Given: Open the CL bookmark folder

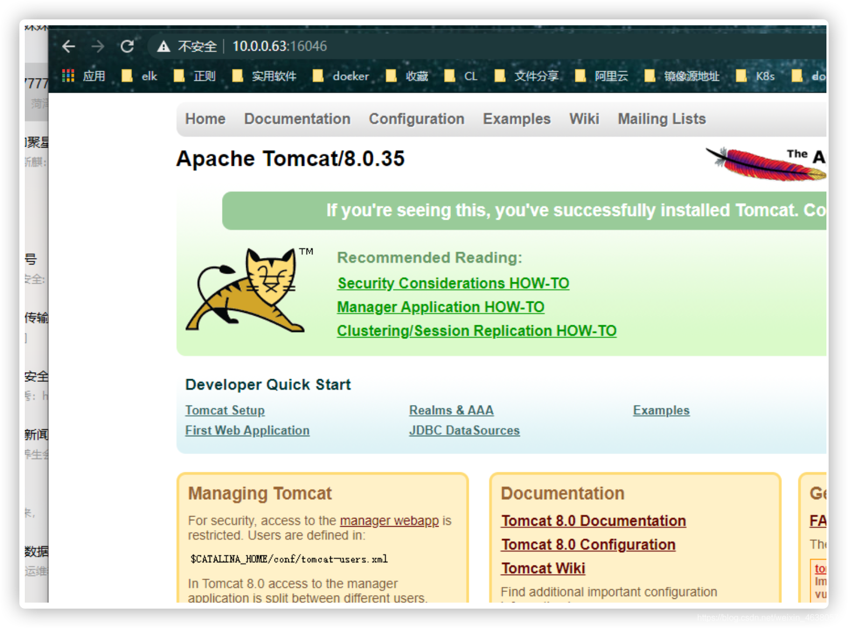Looking at the screenshot, I should pyautogui.click(x=461, y=76).
